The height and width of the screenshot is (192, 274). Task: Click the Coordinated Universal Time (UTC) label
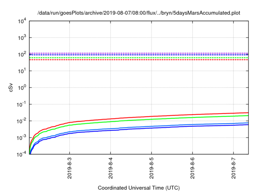coord(139,188)
